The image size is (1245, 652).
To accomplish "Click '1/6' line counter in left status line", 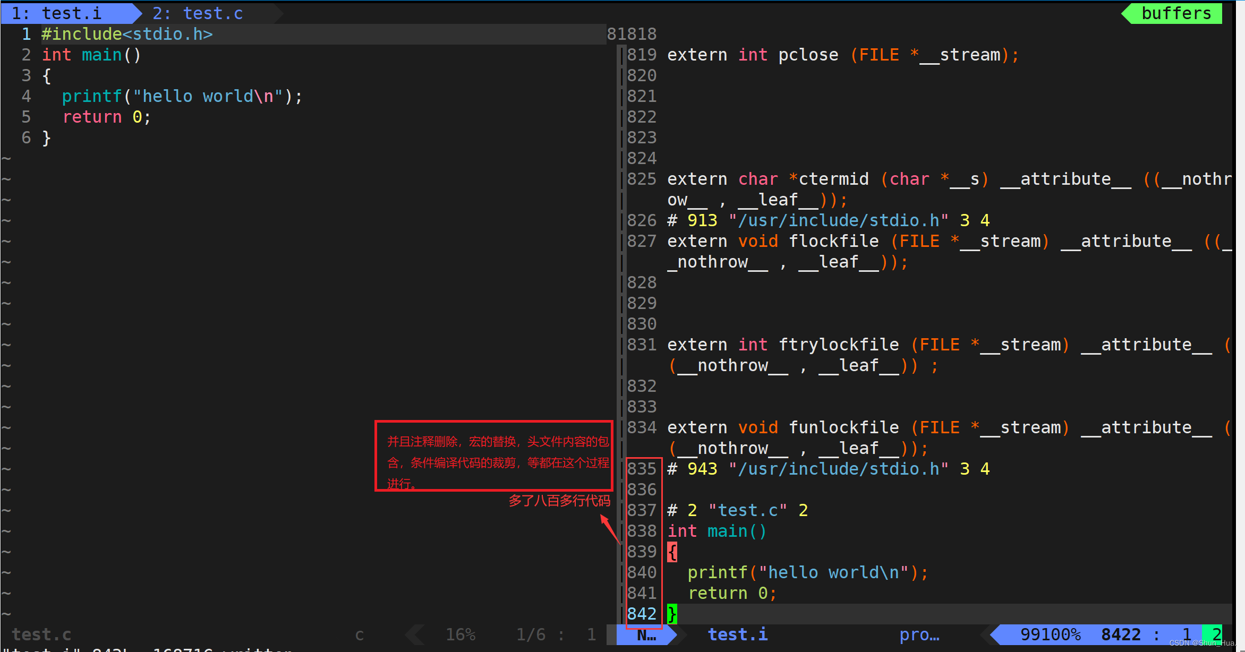I will [x=531, y=634].
